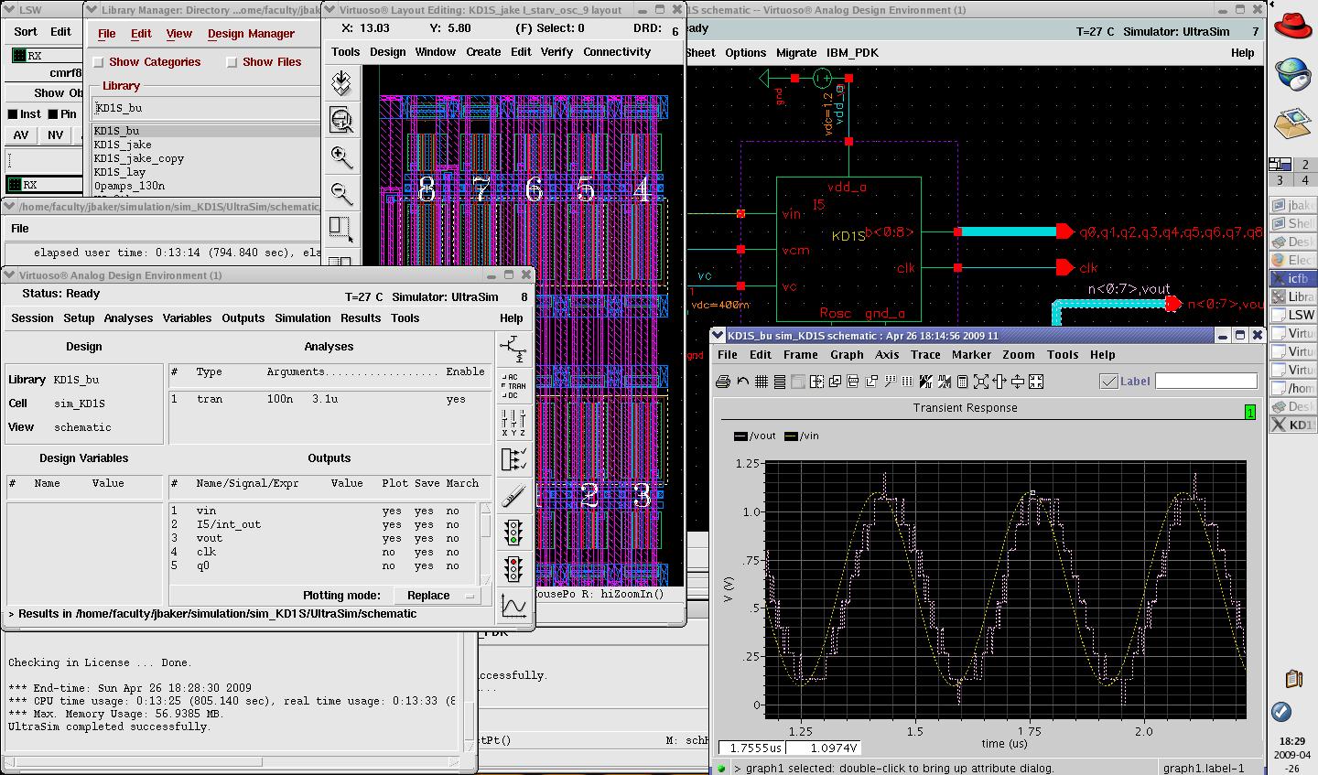Screen dimensions: 1318x775
Task: Click the Zoom In magnifier icon in layout
Action: [x=341, y=156]
